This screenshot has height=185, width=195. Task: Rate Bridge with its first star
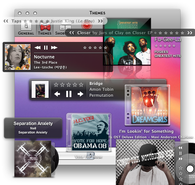[x=56, y=85]
